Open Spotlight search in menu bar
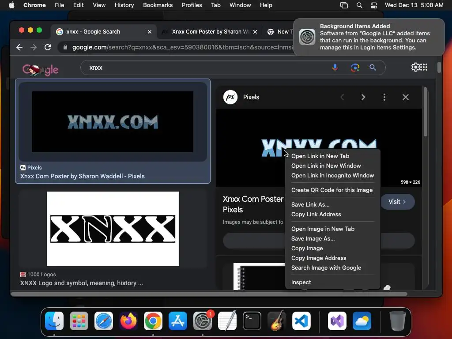This screenshot has height=339, width=452. point(359,5)
